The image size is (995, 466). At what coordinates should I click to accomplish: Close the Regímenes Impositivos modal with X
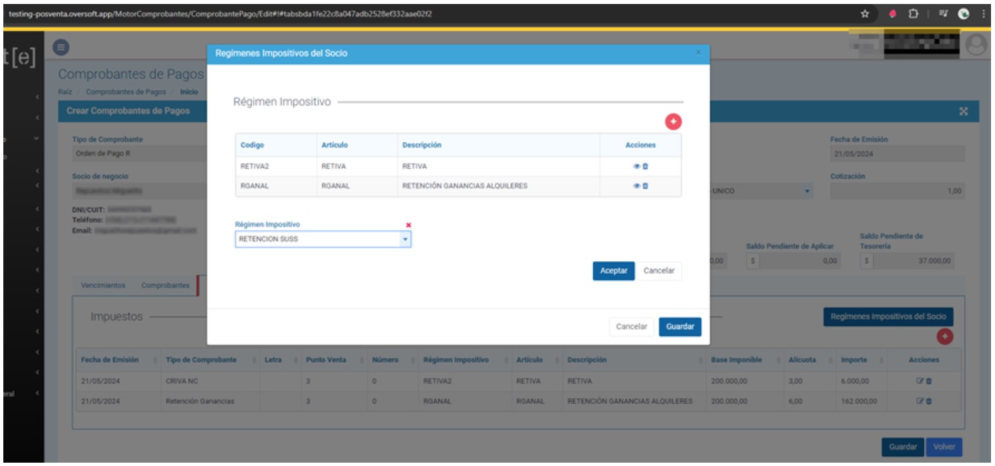[x=698, y=53]
